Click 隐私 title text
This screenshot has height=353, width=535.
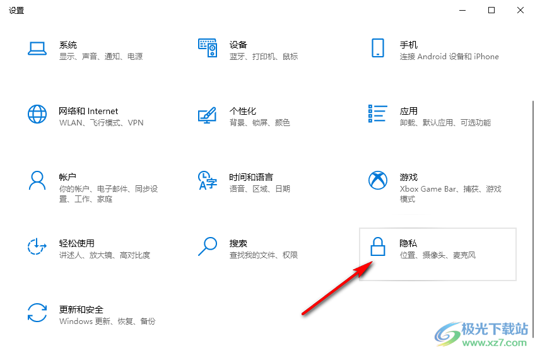tap(408, 243)
